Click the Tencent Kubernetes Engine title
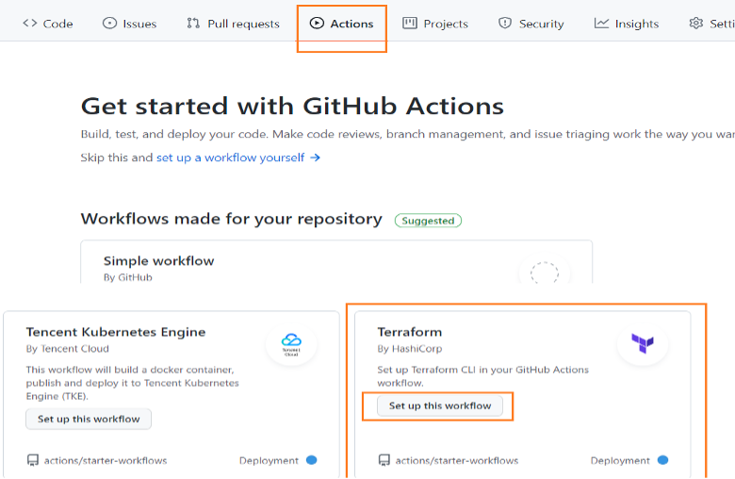Screen dimensions: 735x479 point(116,332)
